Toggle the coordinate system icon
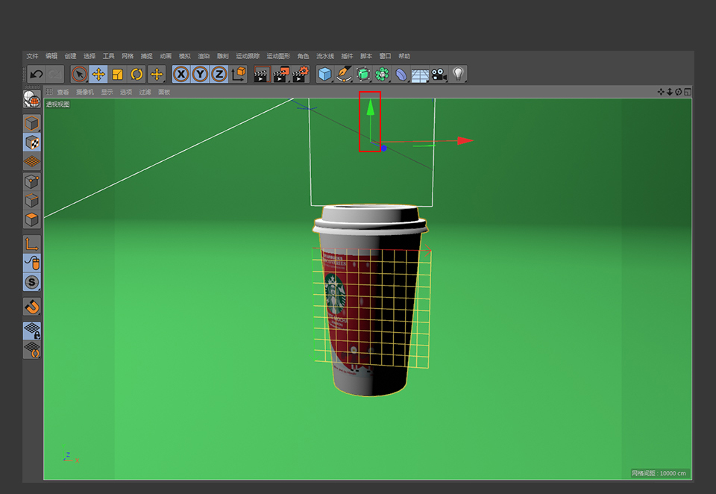 pos(239,74)
